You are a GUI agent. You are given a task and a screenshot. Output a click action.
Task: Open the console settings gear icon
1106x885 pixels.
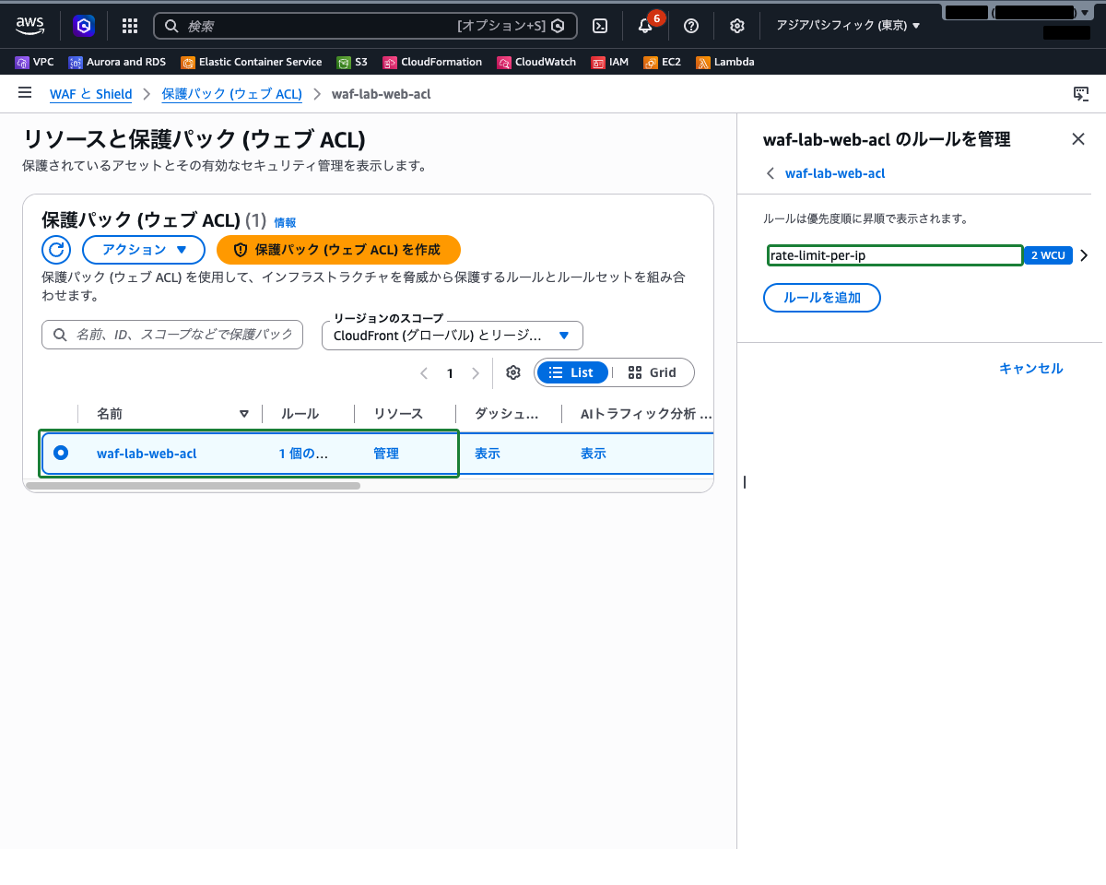click(737, 26)
